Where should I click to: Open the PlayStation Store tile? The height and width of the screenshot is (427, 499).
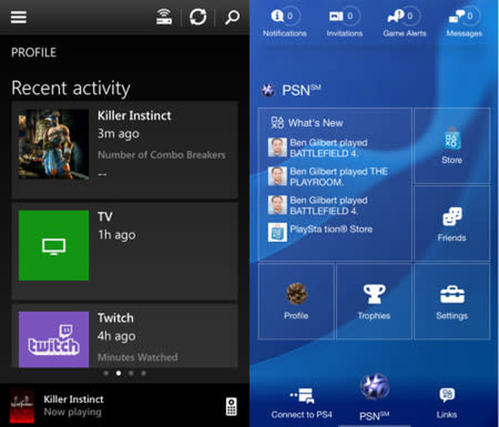point(452,146)
